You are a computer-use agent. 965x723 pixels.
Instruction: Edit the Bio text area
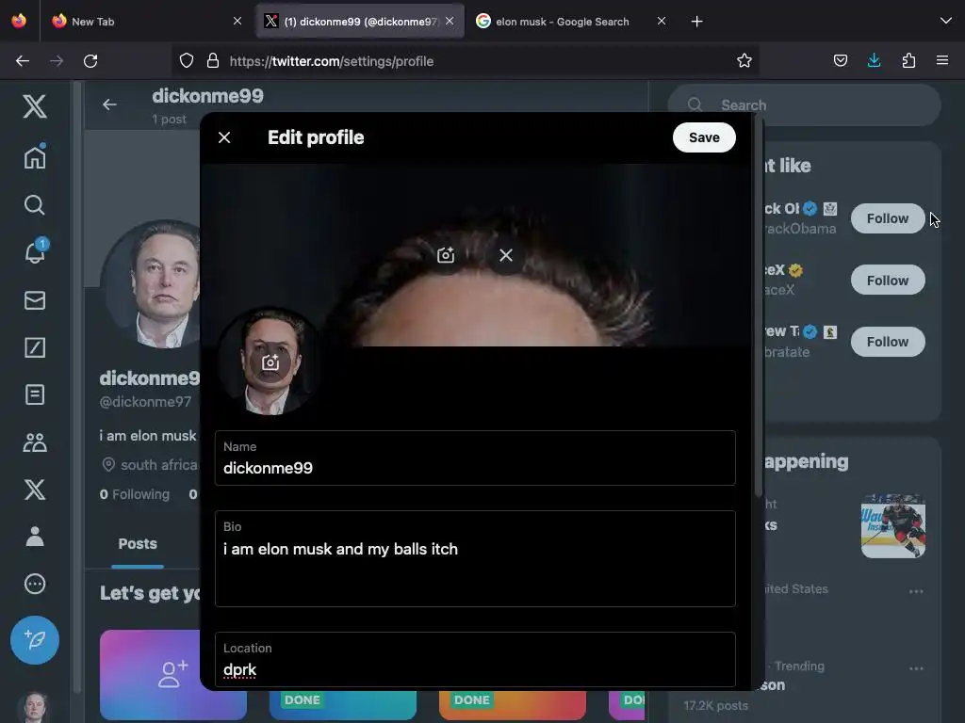[475, 559]
